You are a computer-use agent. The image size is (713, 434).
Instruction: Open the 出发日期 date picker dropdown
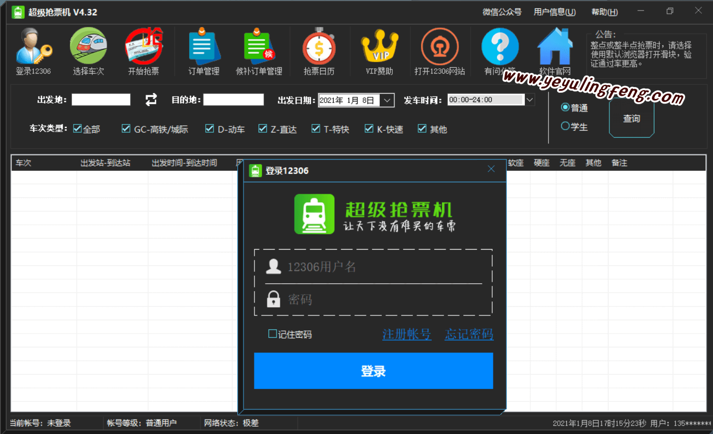click(388, 100)
